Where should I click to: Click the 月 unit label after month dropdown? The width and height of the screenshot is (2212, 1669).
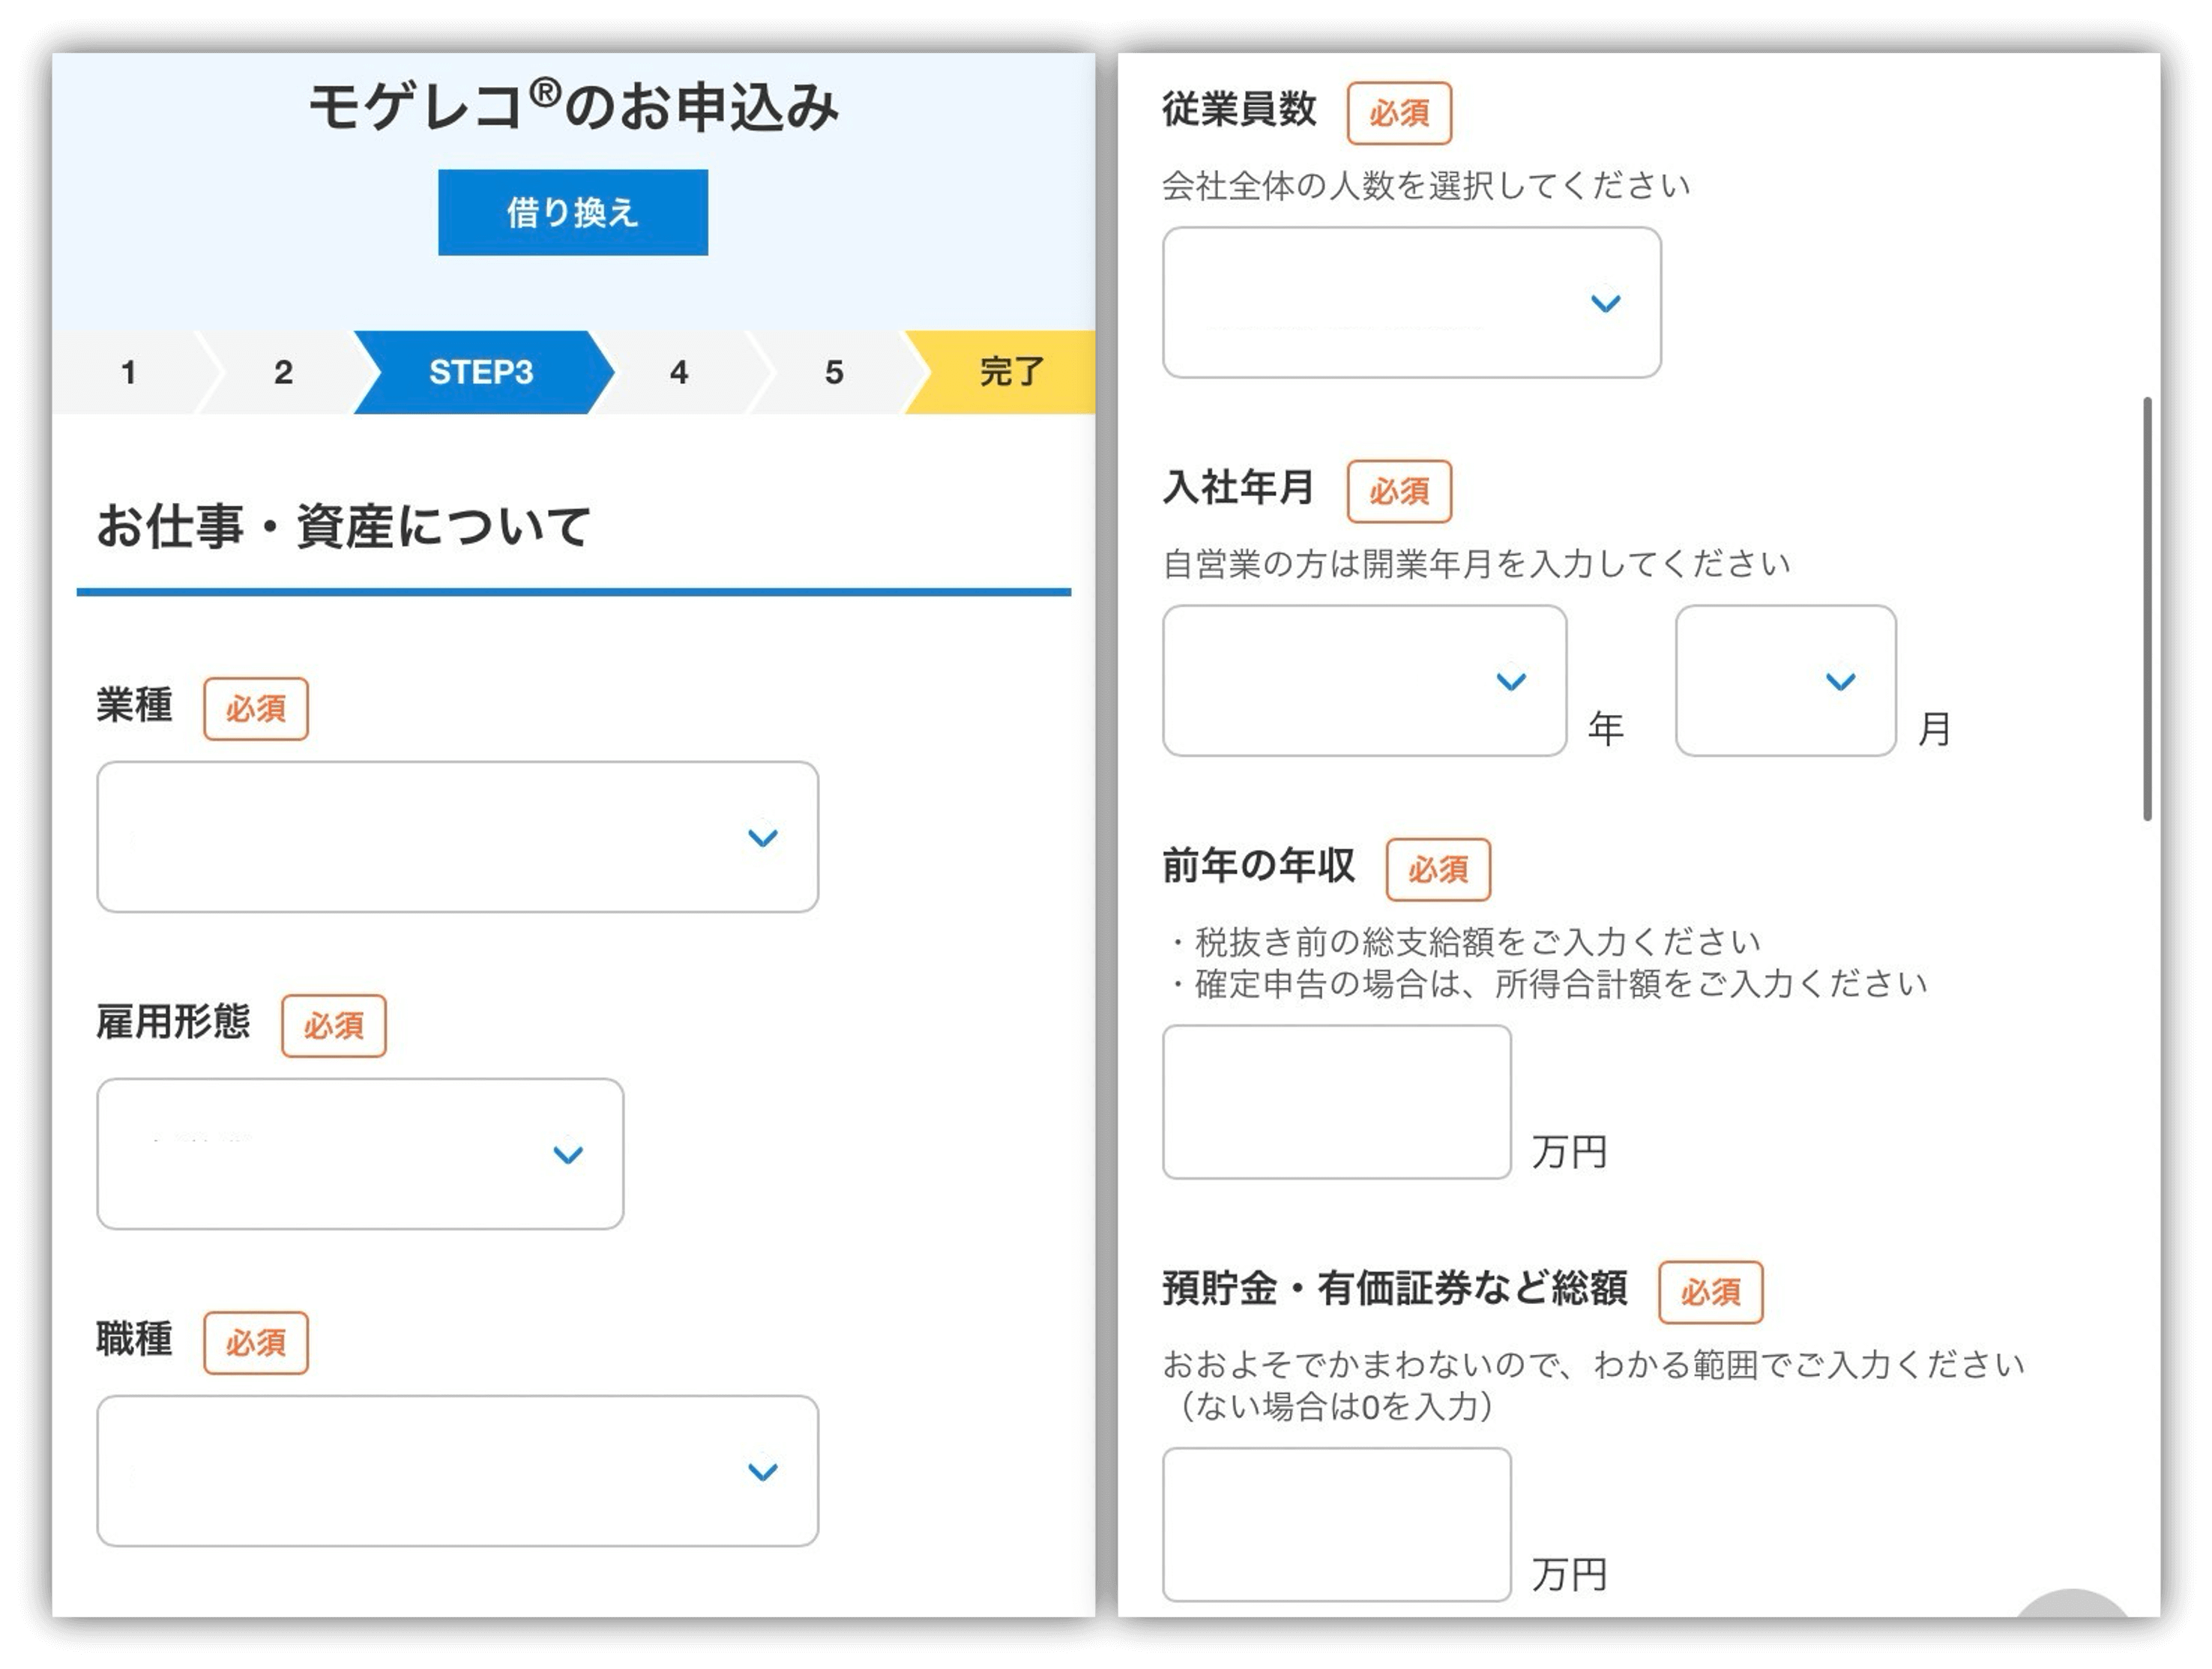(1935, 728)
